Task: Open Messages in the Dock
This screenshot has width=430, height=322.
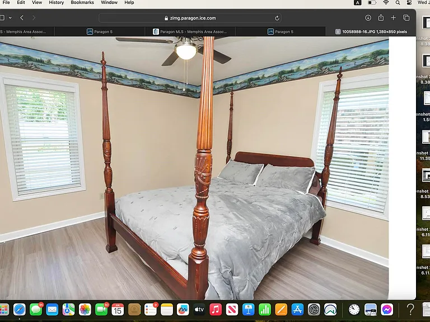Action: [36, 310]
